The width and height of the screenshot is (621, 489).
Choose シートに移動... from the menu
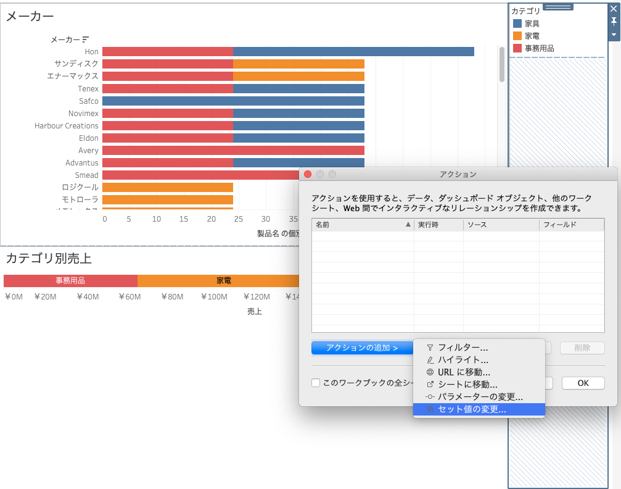tap(479, 385)
